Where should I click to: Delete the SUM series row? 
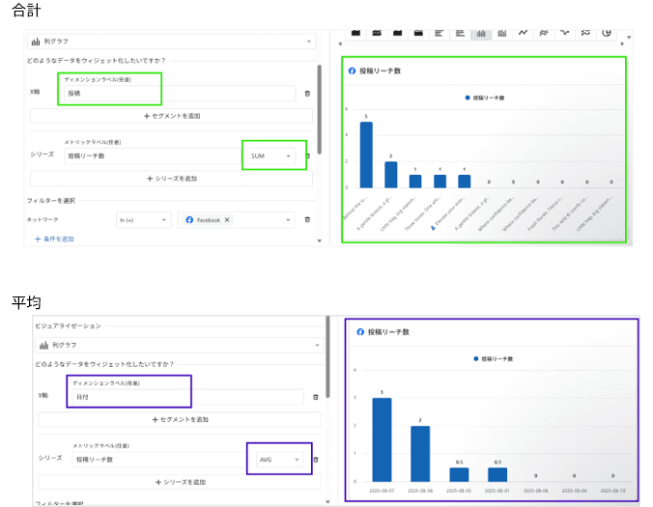coord(308,155)
